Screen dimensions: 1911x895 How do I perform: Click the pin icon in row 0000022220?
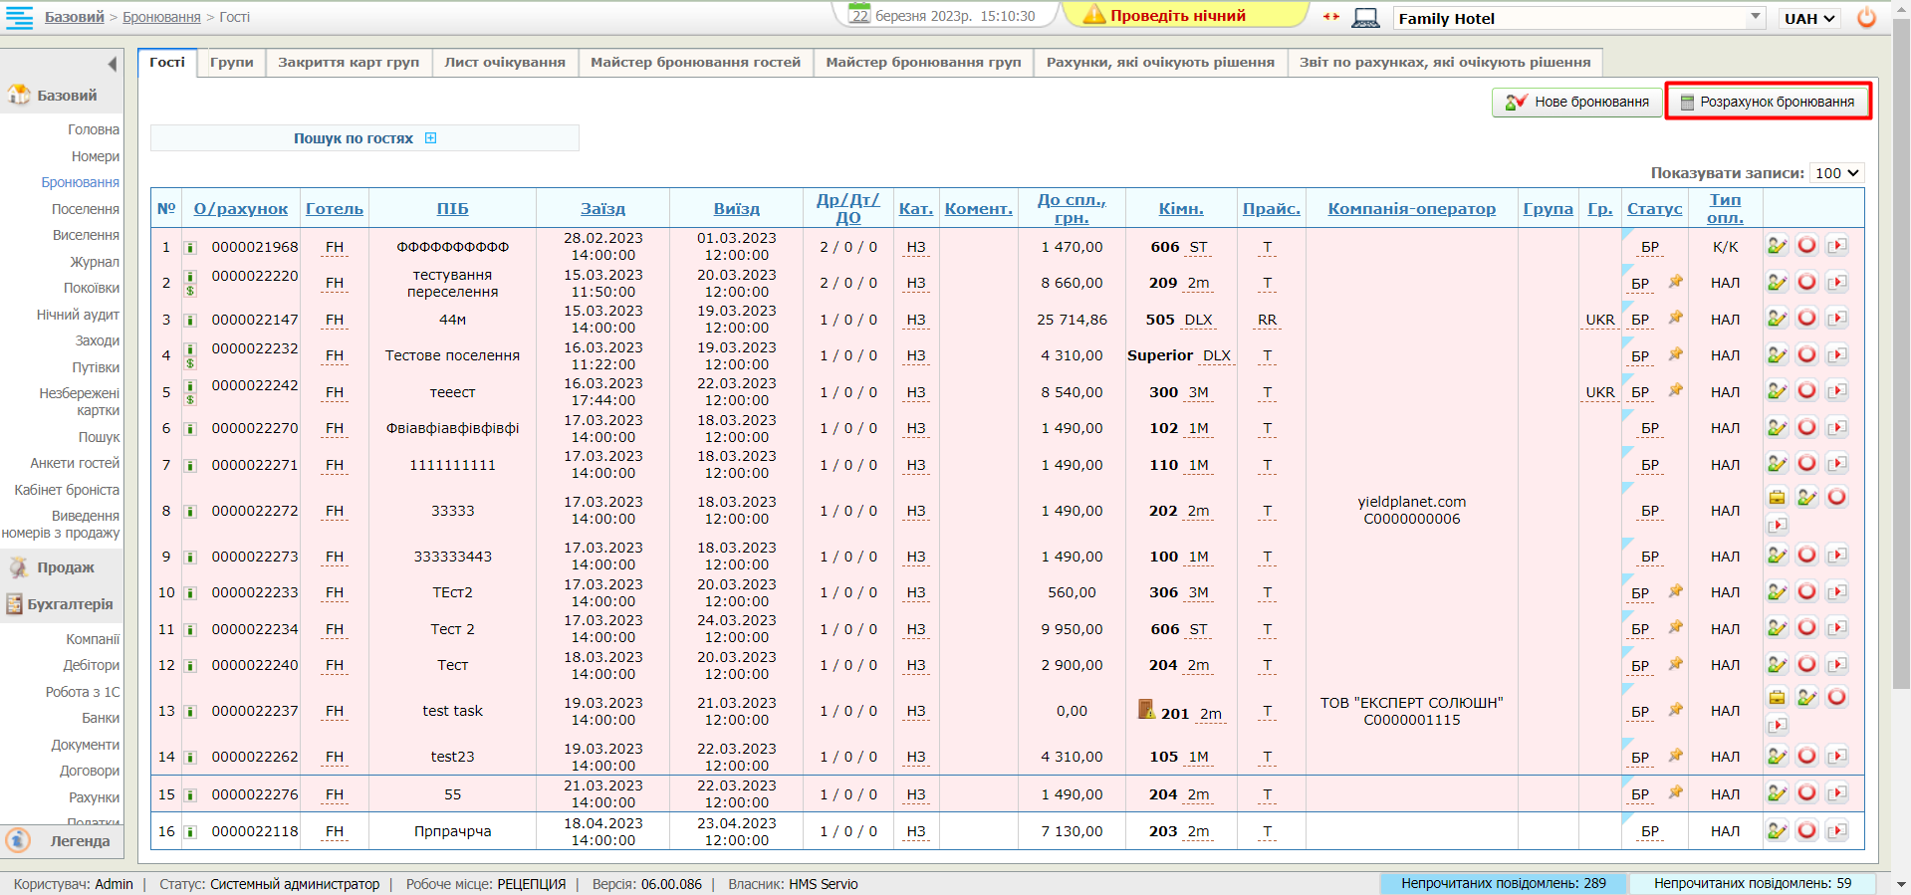pyautogui.click(x=1676, y=282)
